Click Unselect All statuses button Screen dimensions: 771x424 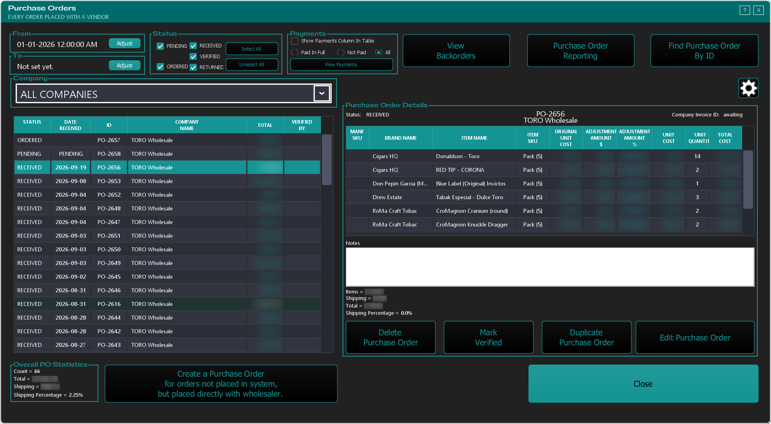252,65
